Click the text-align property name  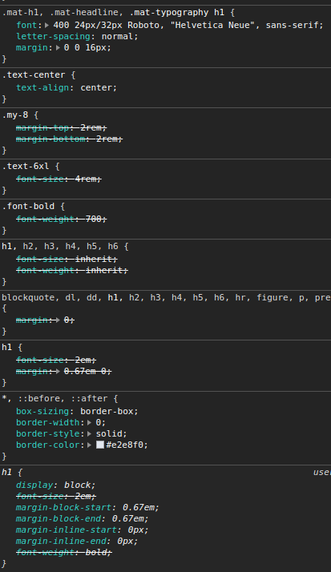42,87
